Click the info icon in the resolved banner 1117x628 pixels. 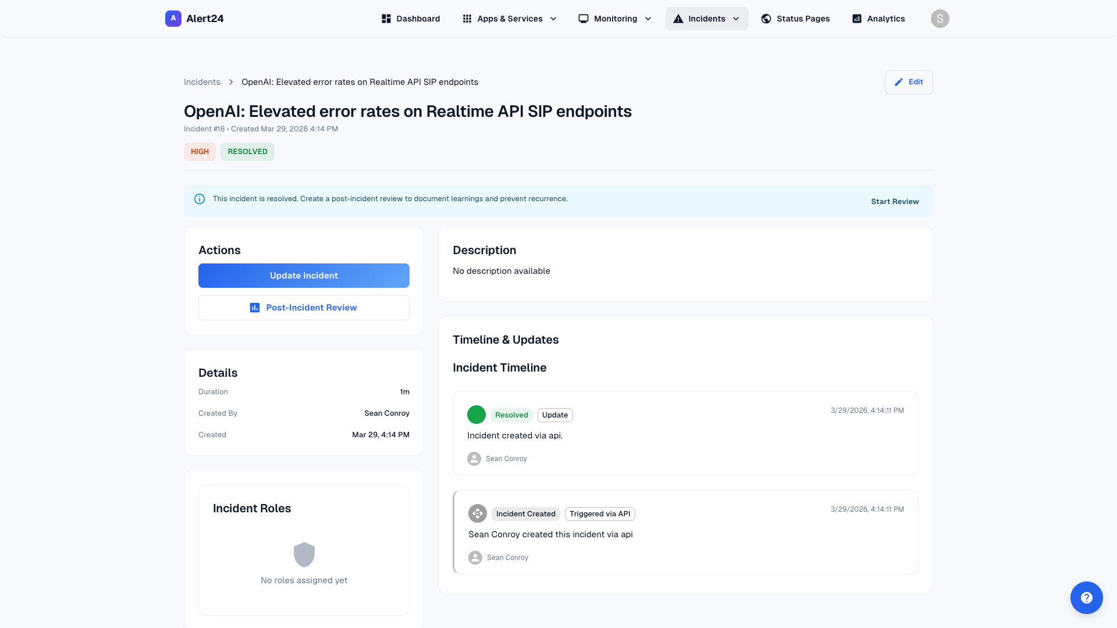[200, 199]
